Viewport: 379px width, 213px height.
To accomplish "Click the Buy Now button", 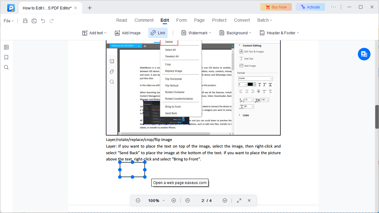I will click(x=276, y=7).
